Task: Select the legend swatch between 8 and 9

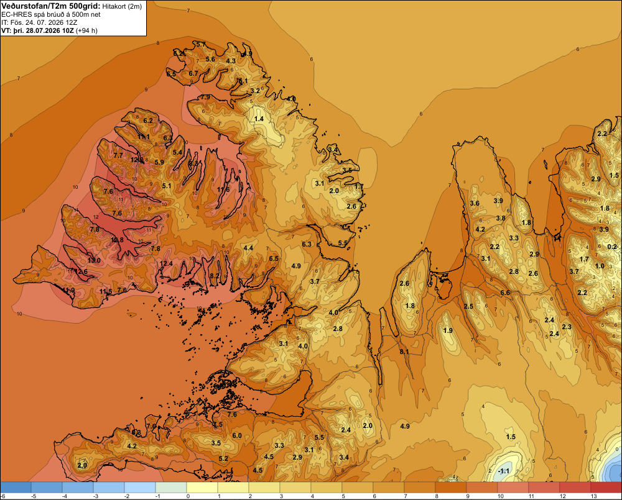Action: coord(451,488)
